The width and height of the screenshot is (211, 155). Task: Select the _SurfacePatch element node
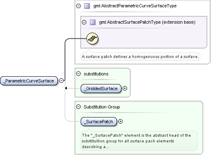pyautogui.click(x=99, y=122)
